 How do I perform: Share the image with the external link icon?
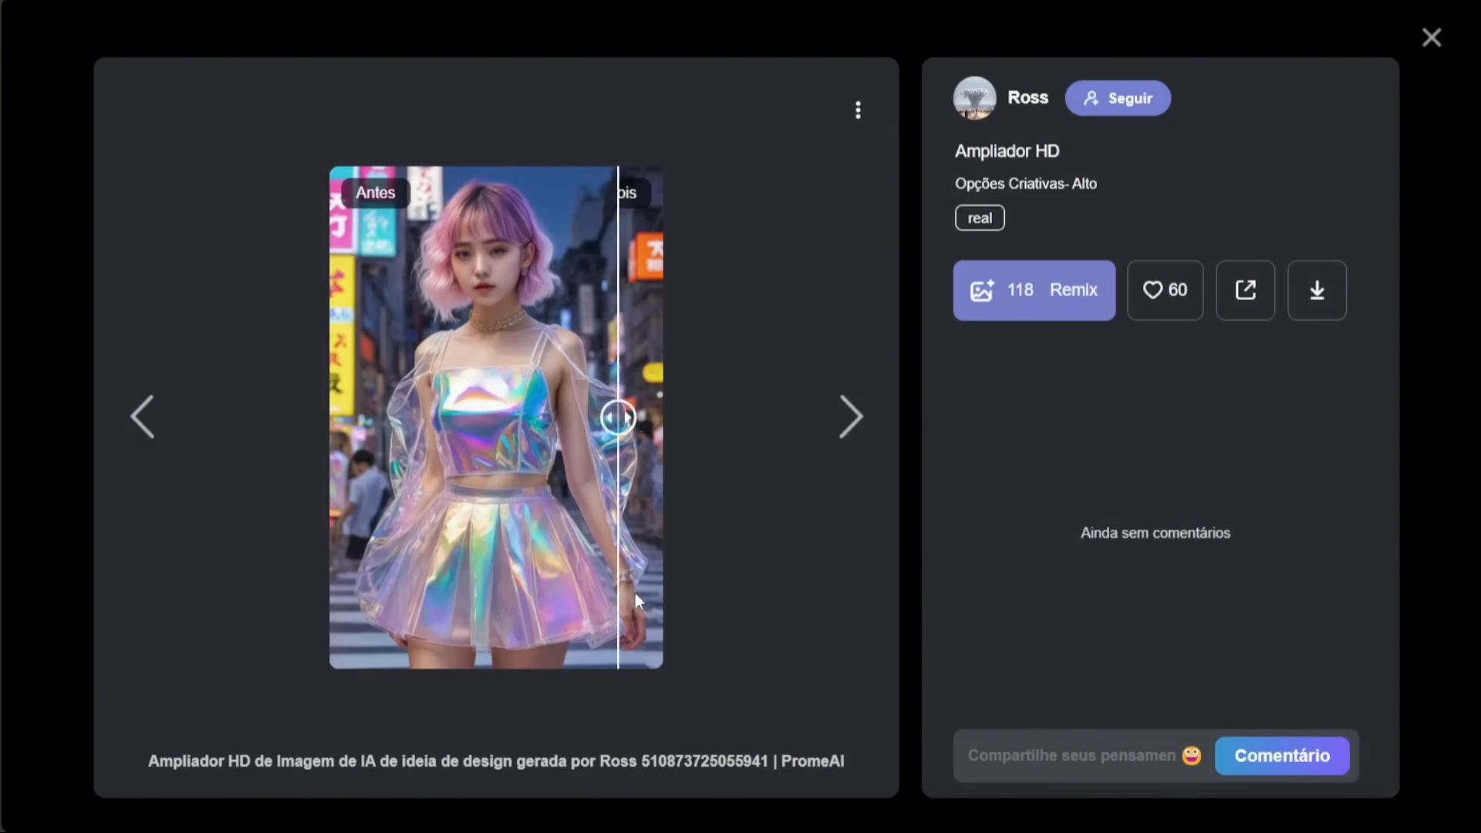(x=1245, y=290)
